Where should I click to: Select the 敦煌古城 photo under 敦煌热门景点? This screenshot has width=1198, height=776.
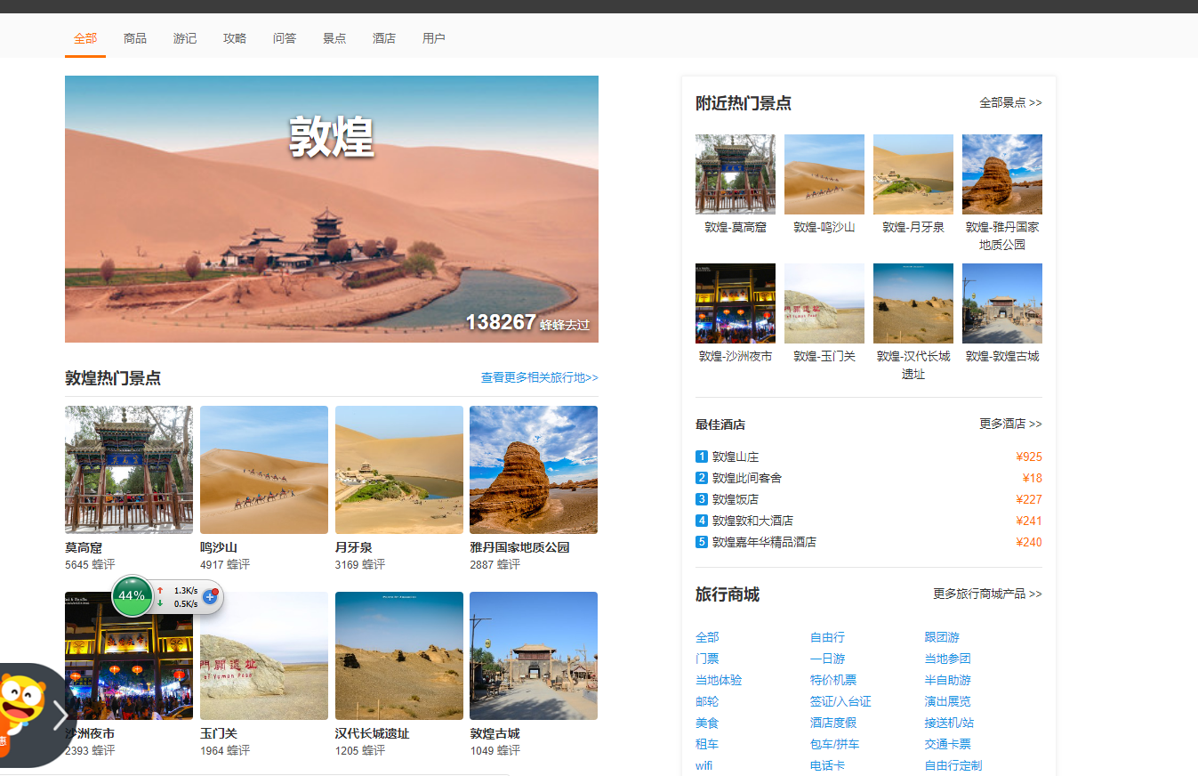click(534, 656)
